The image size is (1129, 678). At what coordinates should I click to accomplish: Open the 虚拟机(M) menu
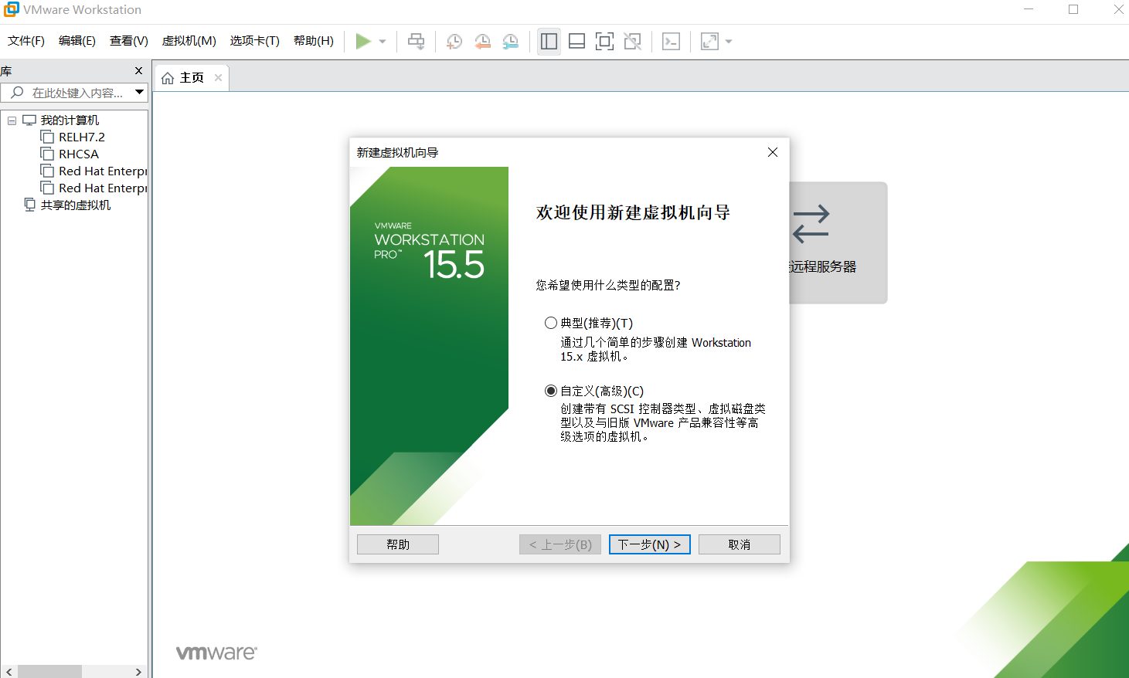coord(188,41)
